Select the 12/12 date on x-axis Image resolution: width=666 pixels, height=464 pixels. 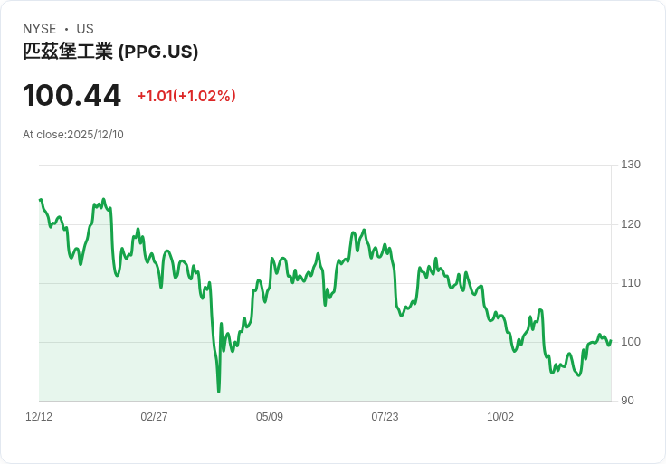tap(39, 417)
